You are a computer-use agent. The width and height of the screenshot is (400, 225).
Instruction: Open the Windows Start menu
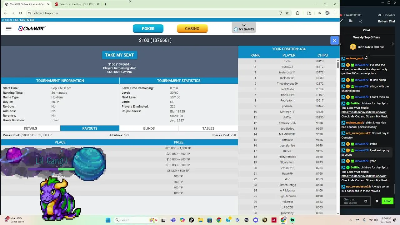[x=108, y=220]
